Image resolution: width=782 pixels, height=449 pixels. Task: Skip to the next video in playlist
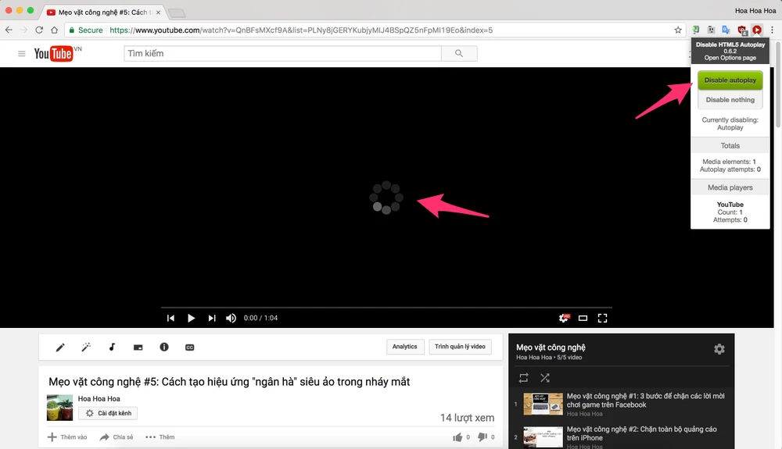pyautogui.click(x=212, y=318)
